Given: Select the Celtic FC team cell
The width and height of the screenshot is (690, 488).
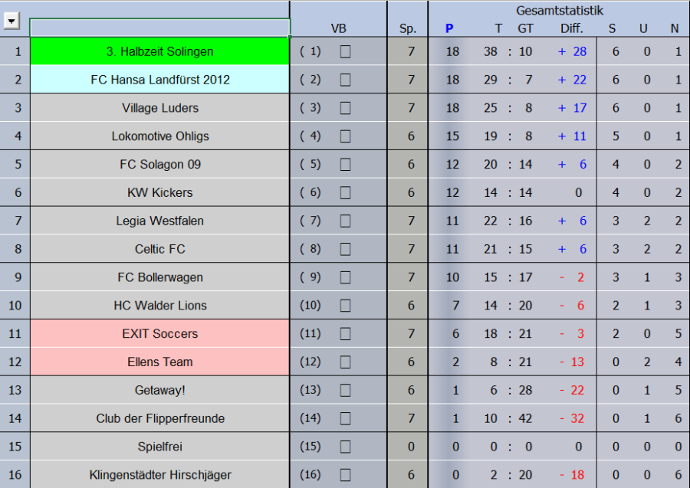Looking at the screenshot, I should click(x=159, y=249).
